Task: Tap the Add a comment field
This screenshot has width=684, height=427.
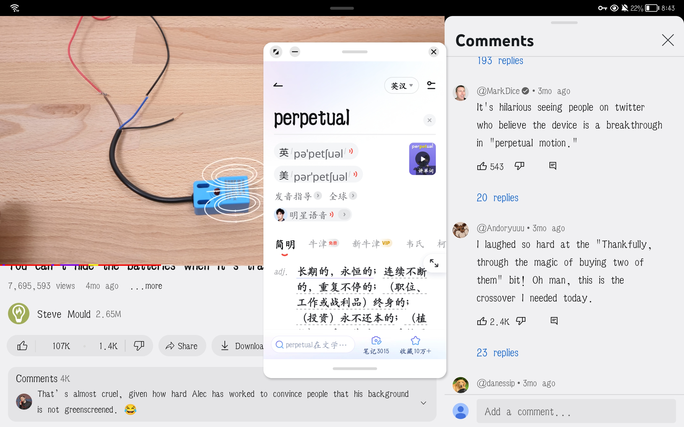Action: 576,412
